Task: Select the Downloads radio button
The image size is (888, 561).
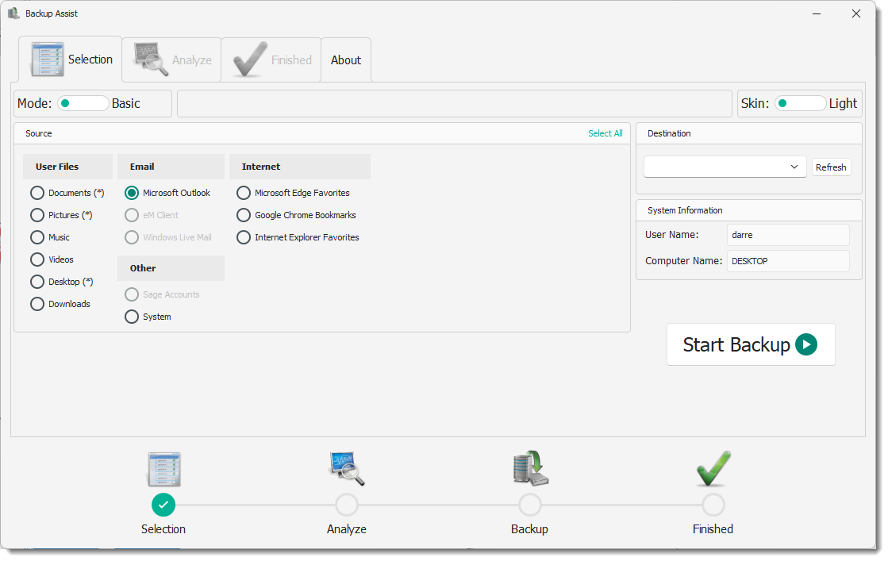Action: coord(37,304)
